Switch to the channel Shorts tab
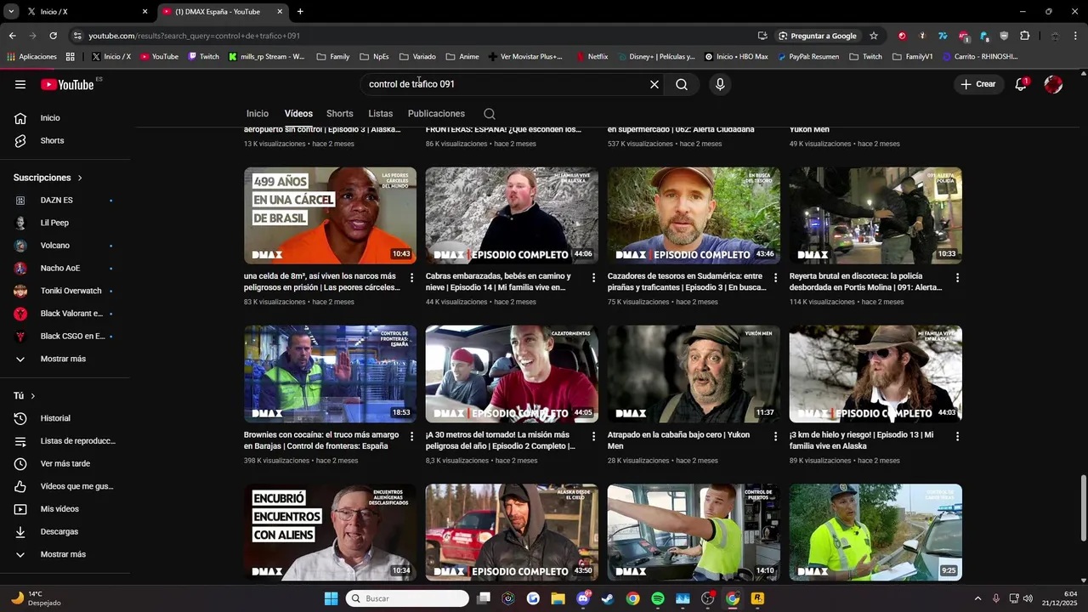1088x612 pixels. coord(340,114)
